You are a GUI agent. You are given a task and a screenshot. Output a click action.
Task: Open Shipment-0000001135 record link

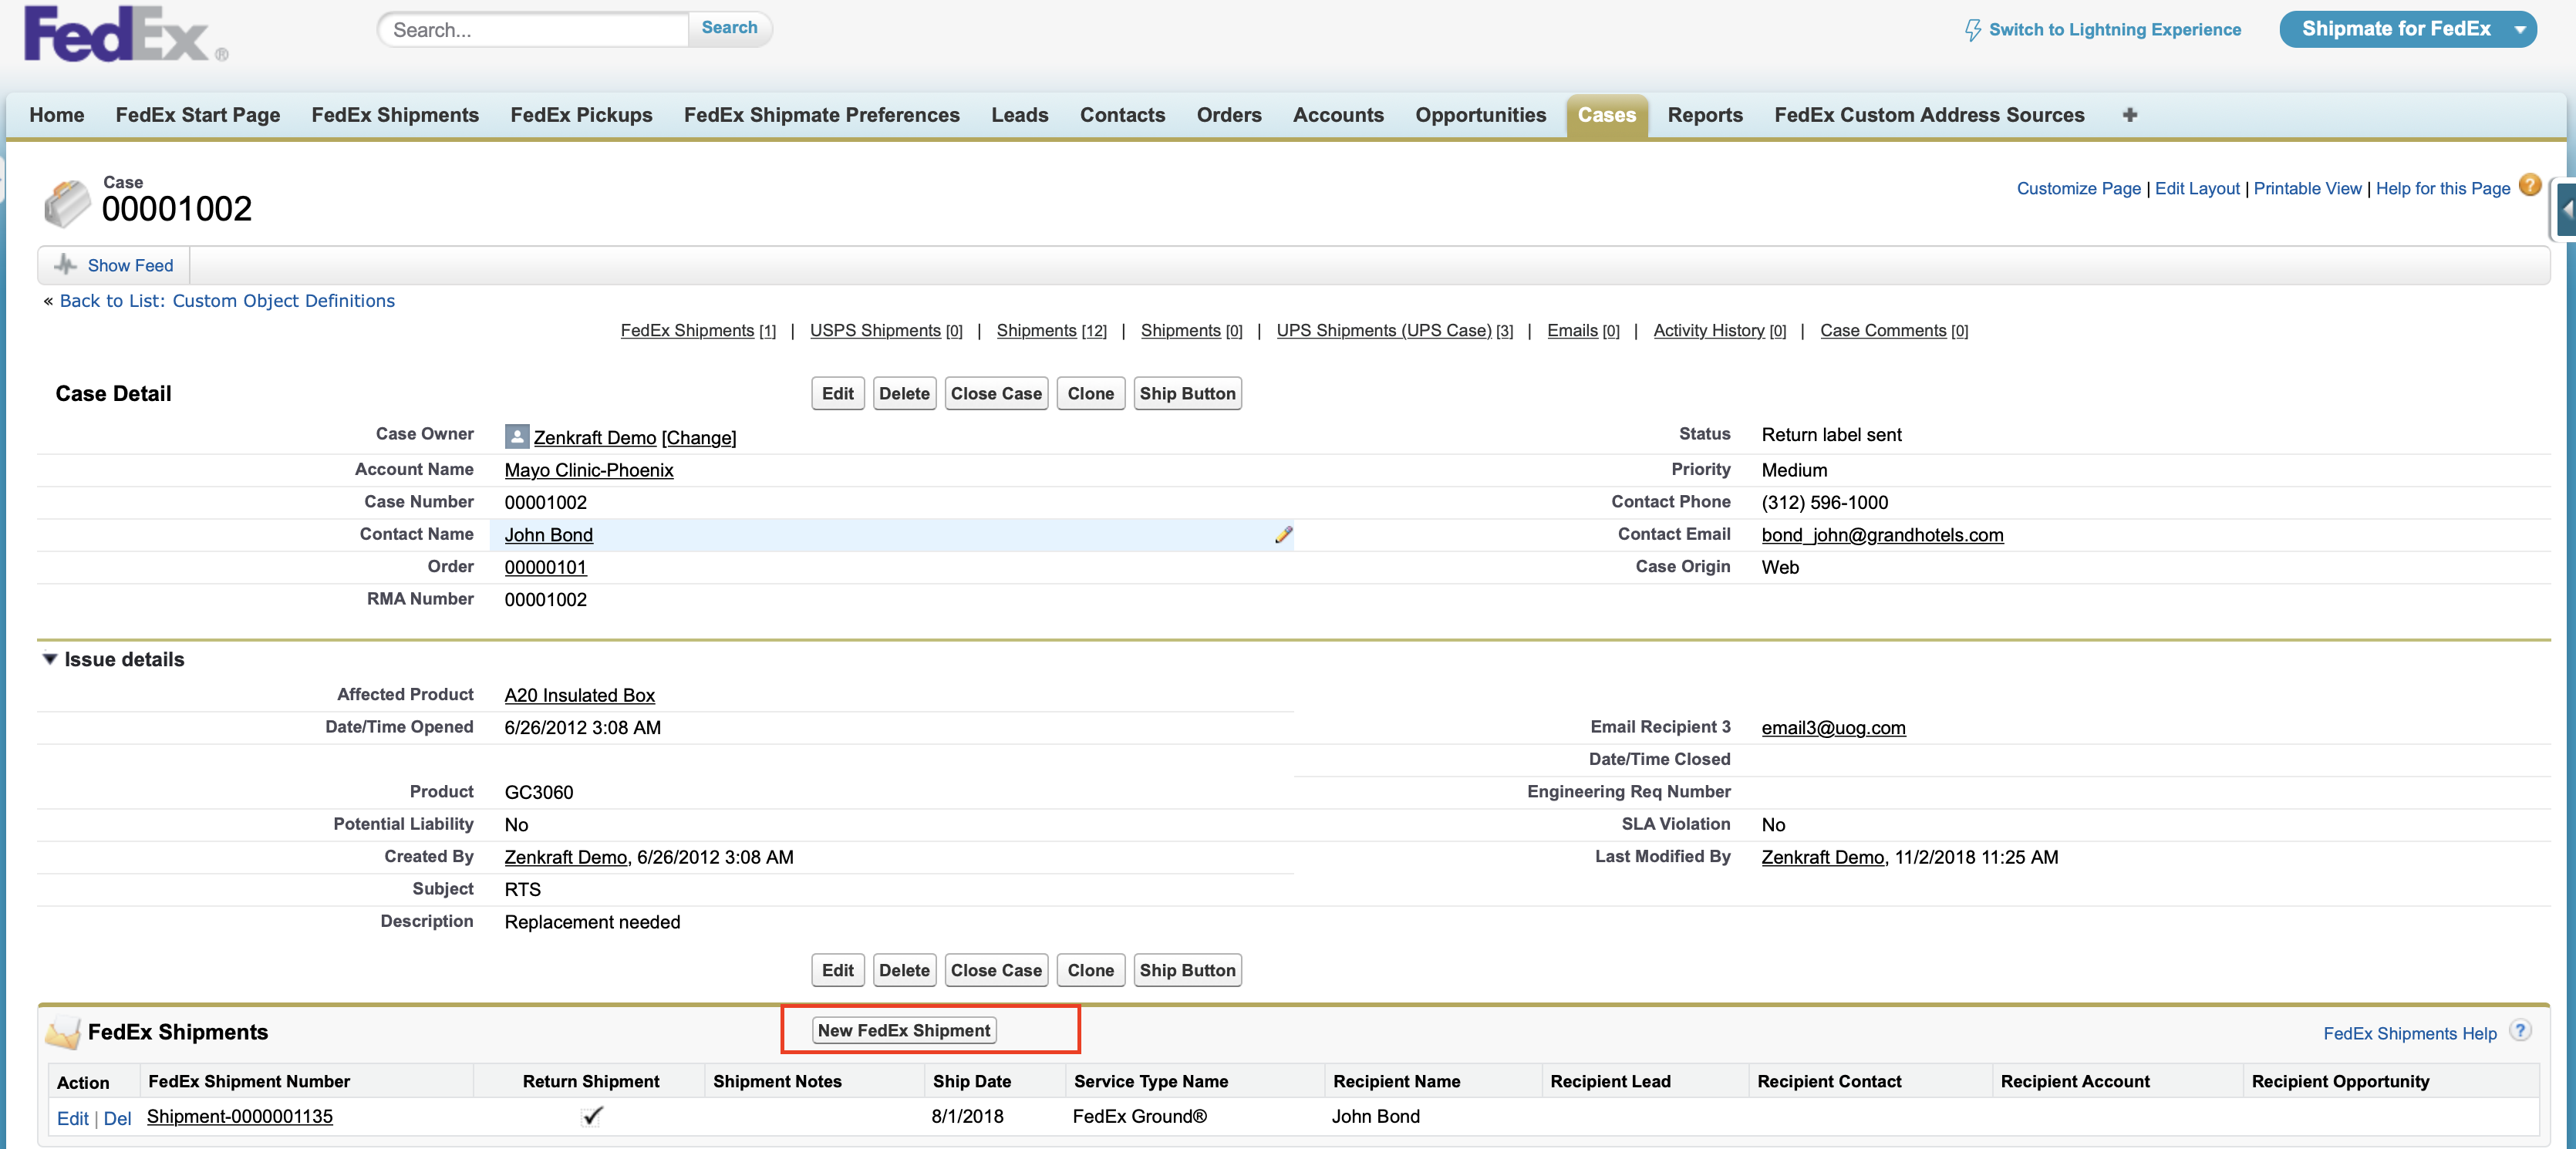(240, 1117)
